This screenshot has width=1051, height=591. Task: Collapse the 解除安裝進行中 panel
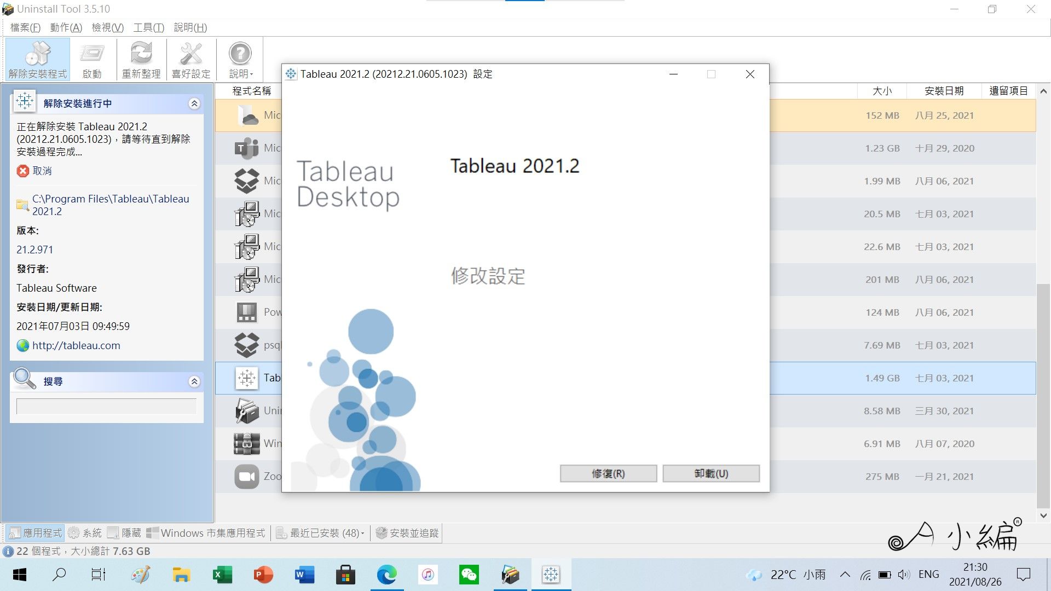pyautogui.click(x=194, y=103)
